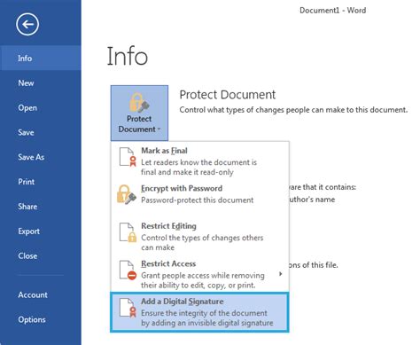This screenshot has height=345, width=420.
Task: Choose Add a Digital Signature menu title
Action: (x=183, y=302)
